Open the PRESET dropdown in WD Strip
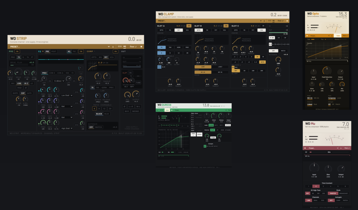Image resolution: width=358 pixels, height=210 pixels. pyautogui.click(x=60, y=47)
